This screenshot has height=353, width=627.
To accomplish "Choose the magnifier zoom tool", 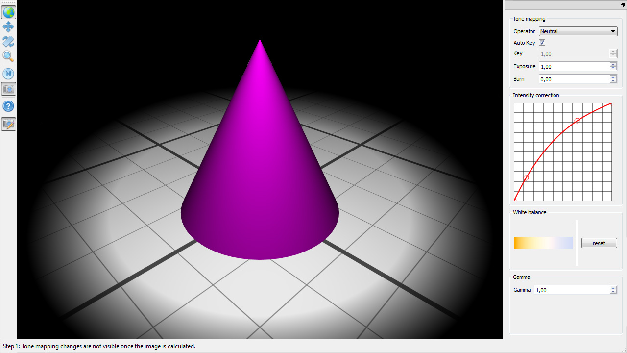I will (9, 56).
